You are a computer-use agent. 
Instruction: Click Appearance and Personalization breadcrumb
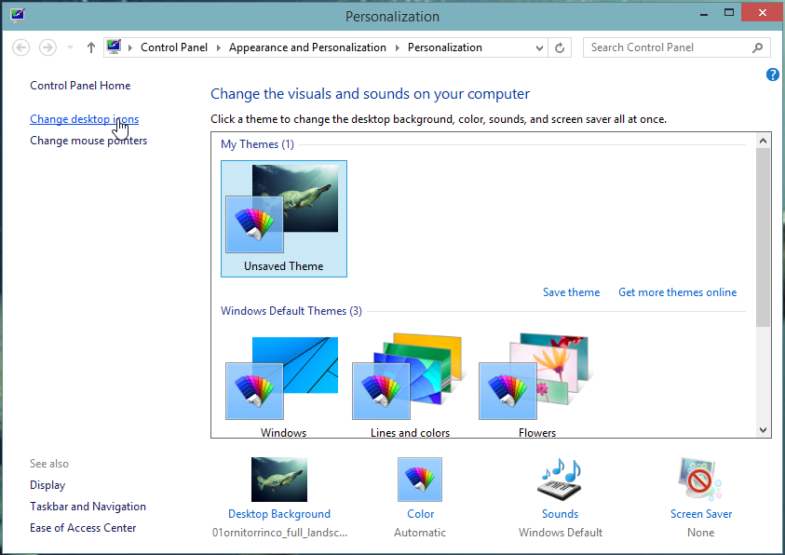click(x=307, y=47)
